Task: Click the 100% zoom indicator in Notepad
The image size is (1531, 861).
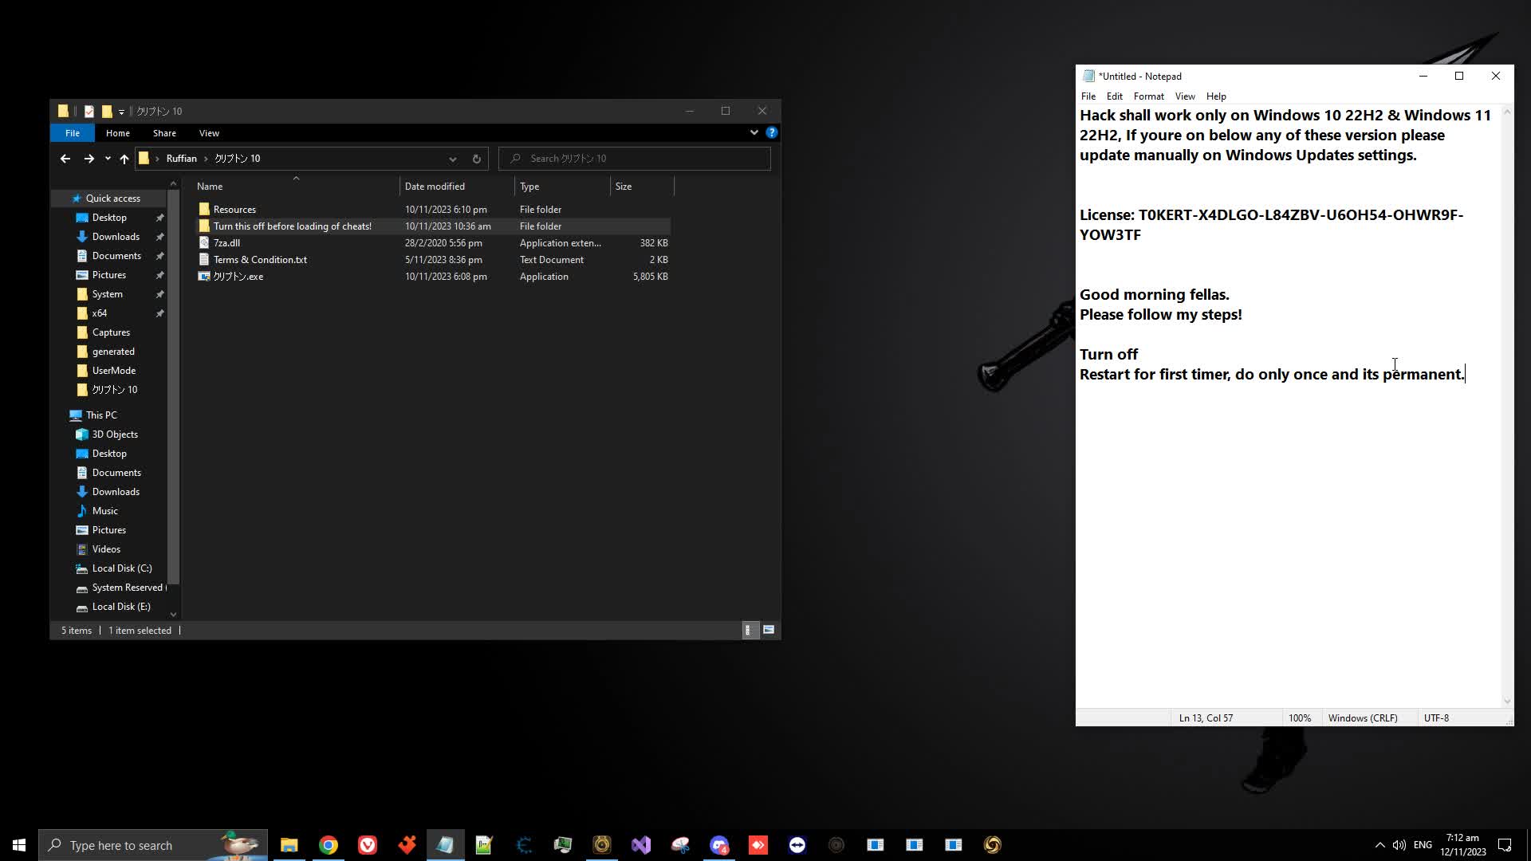Action: [1300, 717]
